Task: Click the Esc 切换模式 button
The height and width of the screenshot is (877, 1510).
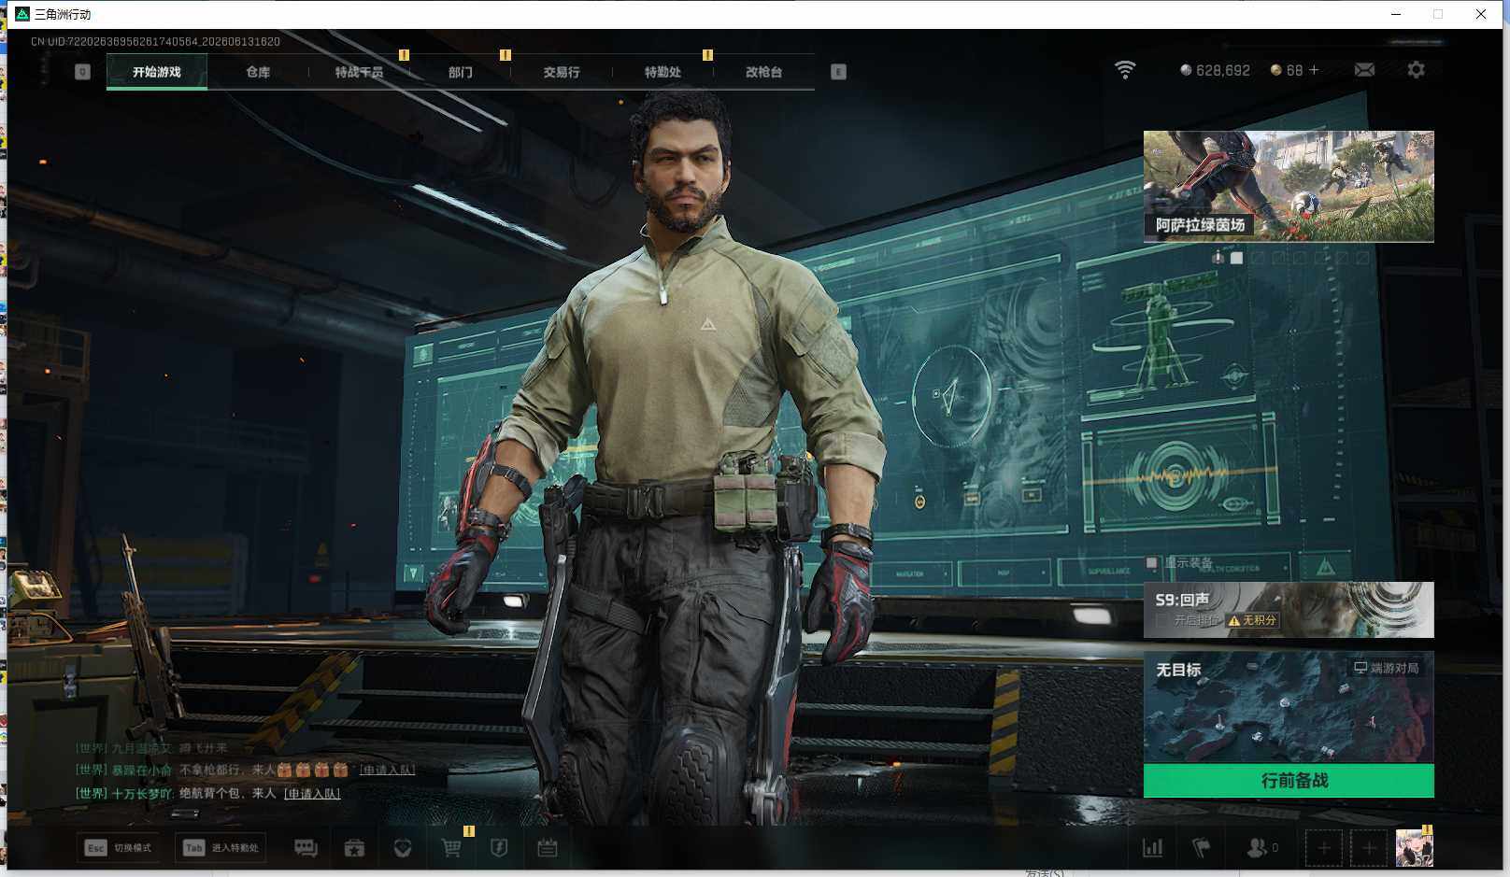Action: coord(119,848)
